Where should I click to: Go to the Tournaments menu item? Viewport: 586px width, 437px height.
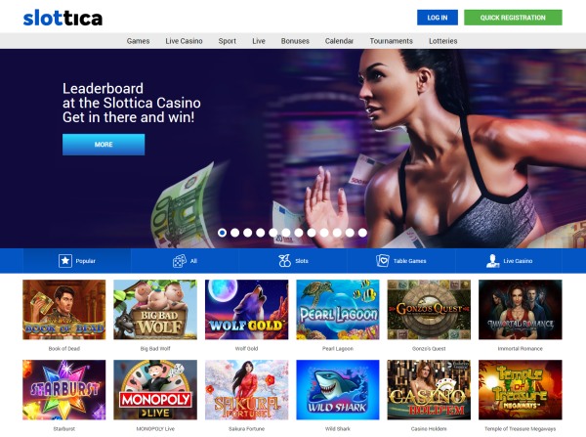click(392, 41)
